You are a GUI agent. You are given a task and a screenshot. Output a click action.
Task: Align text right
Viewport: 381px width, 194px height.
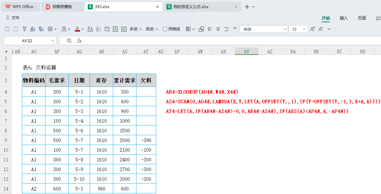click(226, 29)
